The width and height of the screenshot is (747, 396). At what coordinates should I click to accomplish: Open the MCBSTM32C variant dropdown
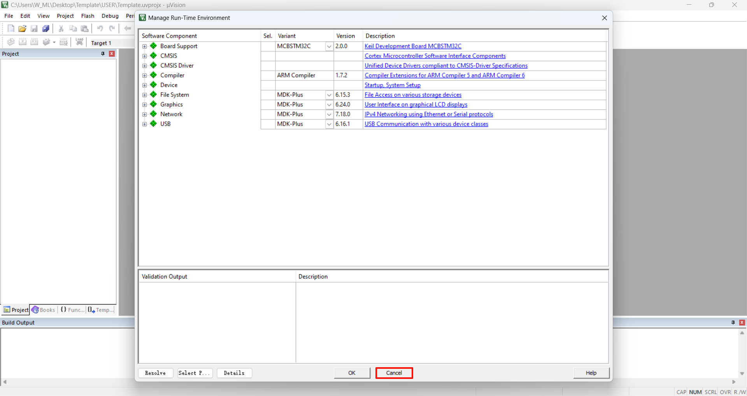(x=329, y=46)
